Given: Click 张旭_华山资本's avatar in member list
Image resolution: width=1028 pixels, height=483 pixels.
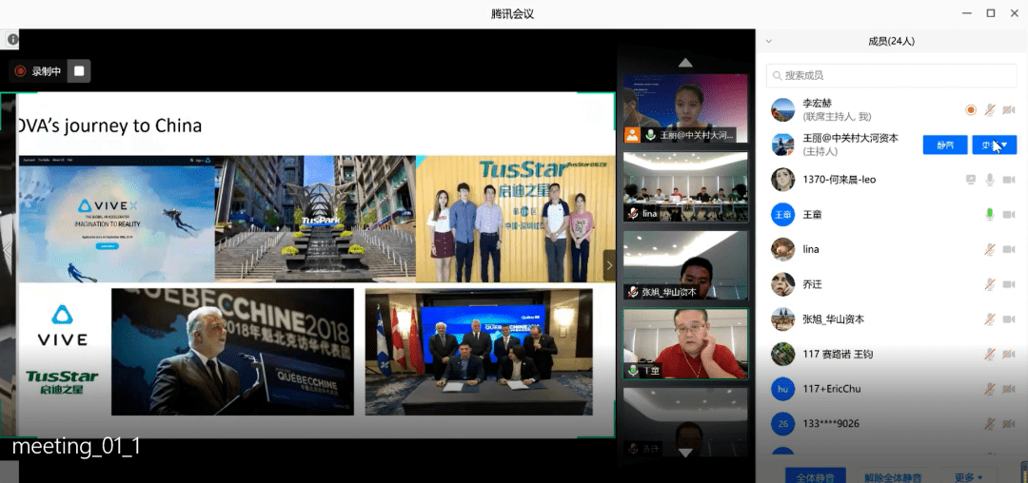Looking at the screenshot, I should pos(782,319).
